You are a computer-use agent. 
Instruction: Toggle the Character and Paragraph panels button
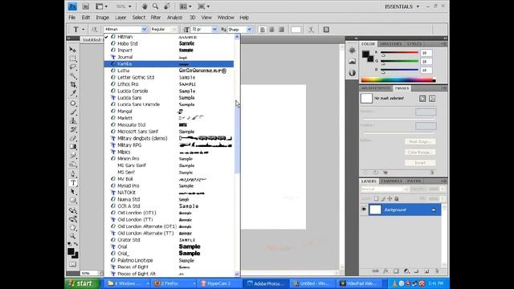[326, 30]
